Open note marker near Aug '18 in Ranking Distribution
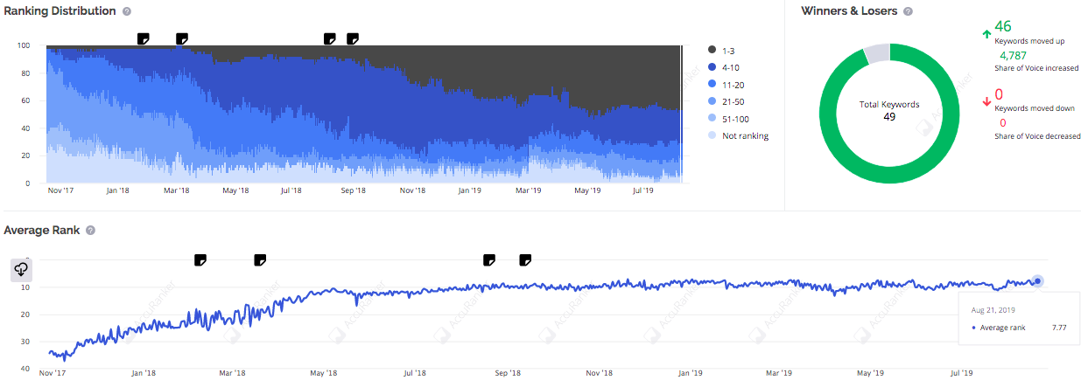 tap(330, 38)
